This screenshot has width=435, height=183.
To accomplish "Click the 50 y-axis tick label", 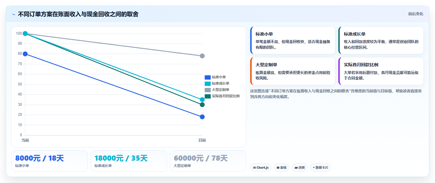I will (x=20, y=84).
